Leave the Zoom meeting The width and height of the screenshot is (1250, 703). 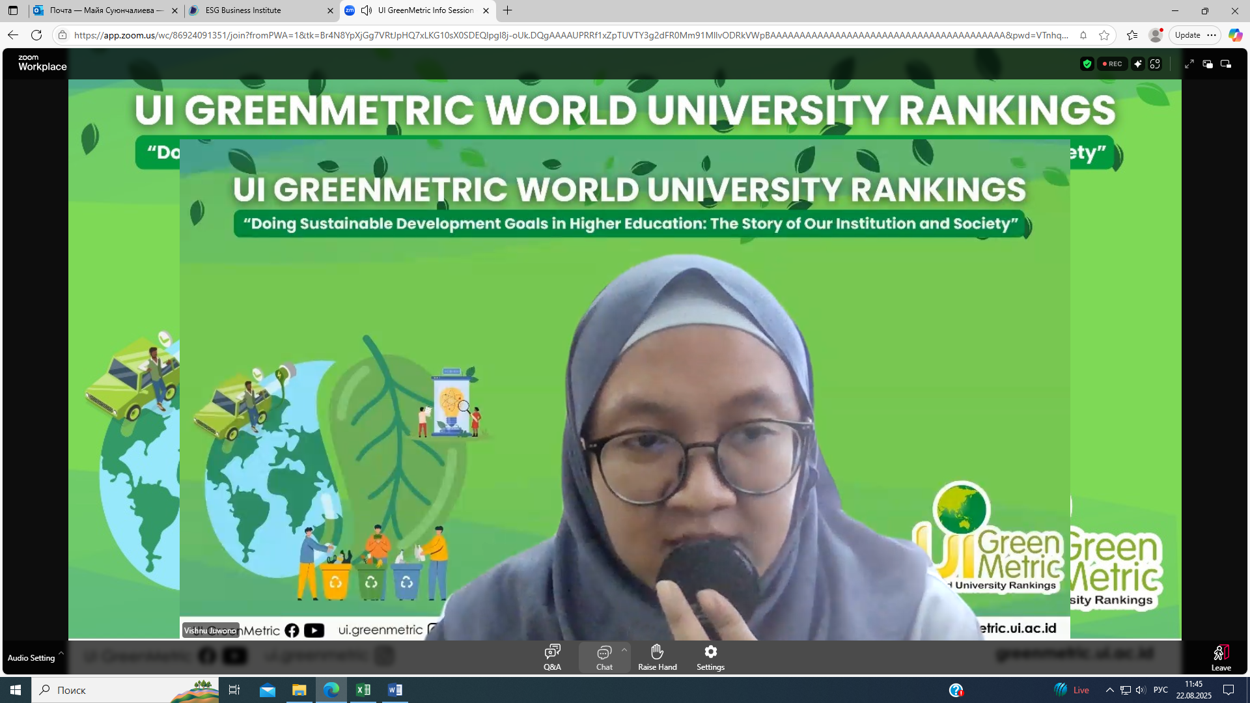point(1221,657)
